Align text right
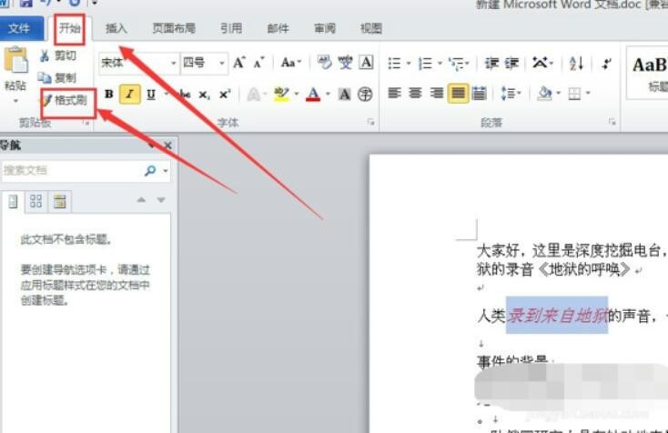This screenshot has width=668, height=433. click(x=437, y=93)
